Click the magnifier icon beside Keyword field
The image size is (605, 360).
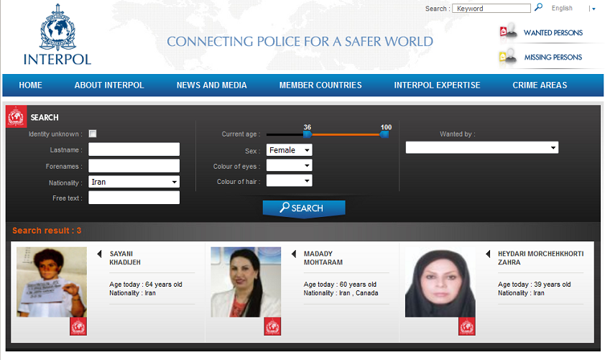point(538,8)
